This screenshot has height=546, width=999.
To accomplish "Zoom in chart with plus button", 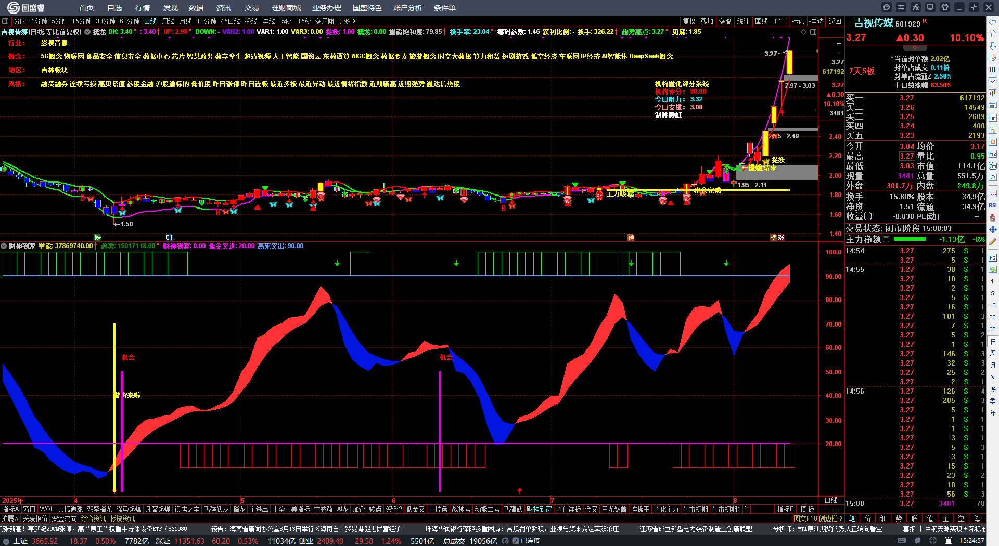I will [x=825, y=509].
